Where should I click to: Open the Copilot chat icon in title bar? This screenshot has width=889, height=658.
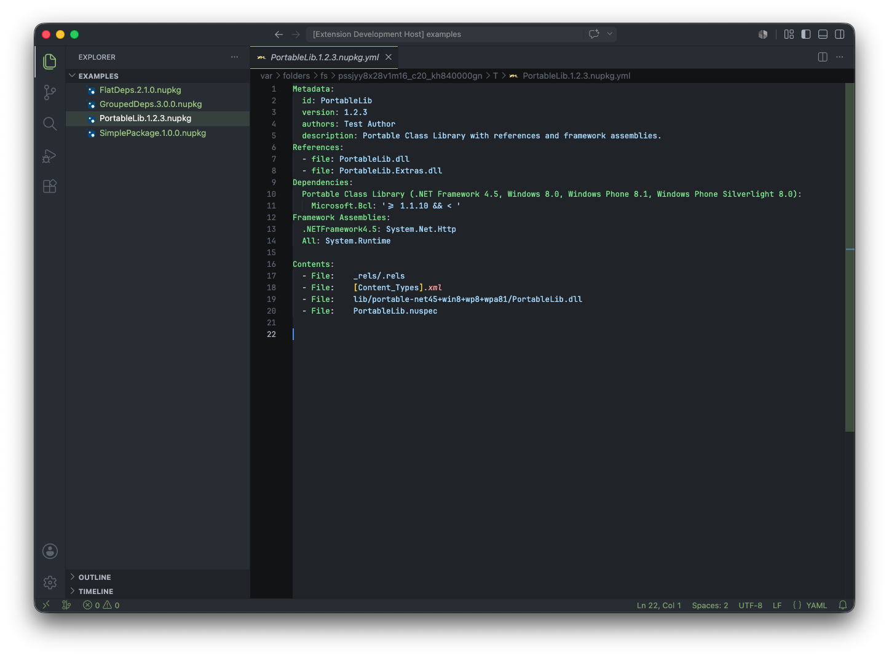(x=594, y=34)
